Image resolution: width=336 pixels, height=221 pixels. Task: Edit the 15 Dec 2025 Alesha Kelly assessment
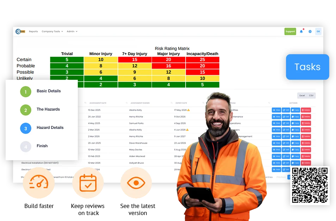point(286,110)
